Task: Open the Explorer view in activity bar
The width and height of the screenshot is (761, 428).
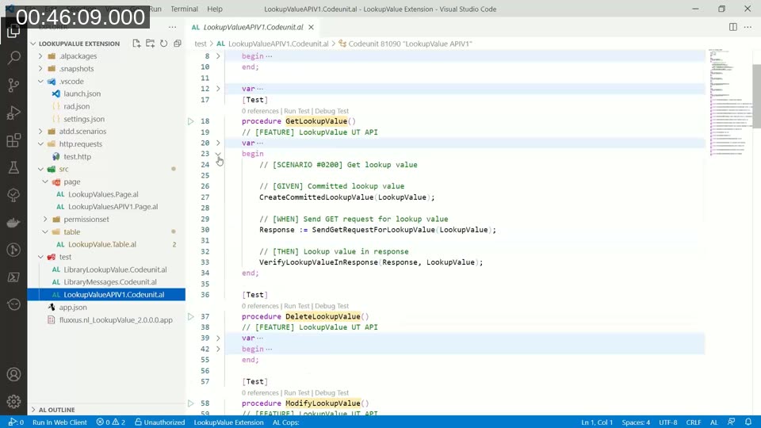Action: click(13, 31)
